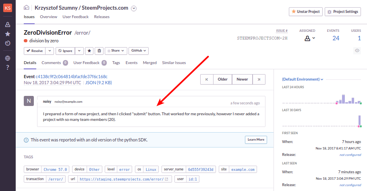The image size is (367, 191).
Task: Expand the project selector chevron
Action: click(x=134, y=8)
